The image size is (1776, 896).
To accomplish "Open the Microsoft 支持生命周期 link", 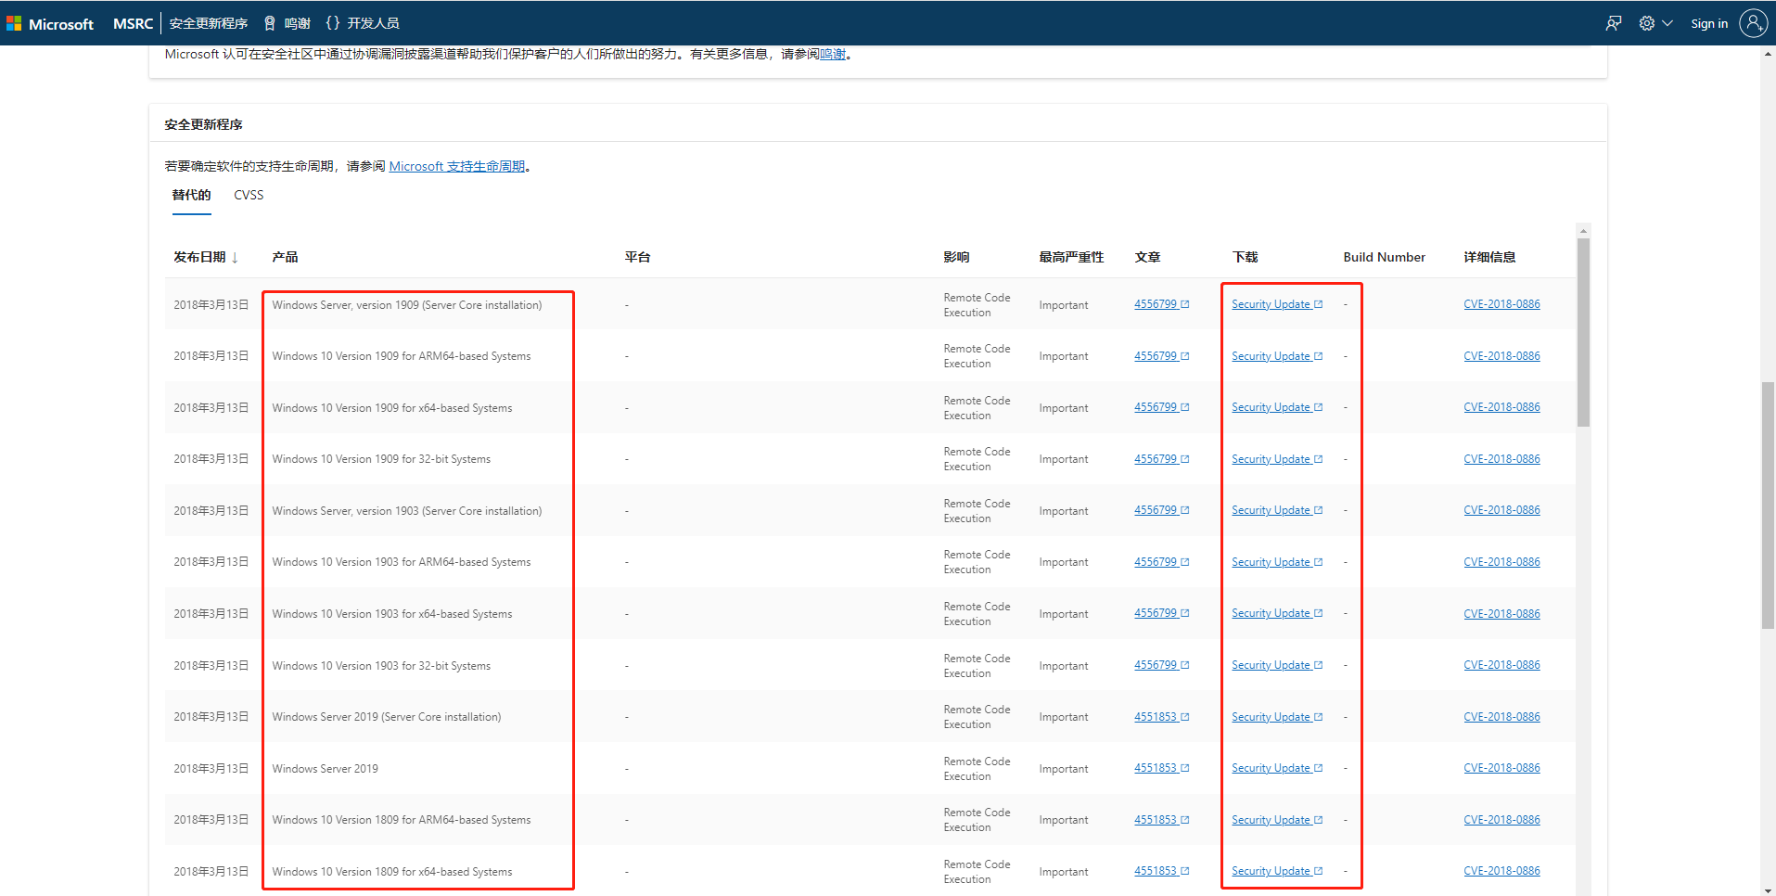I will point(457,167).
